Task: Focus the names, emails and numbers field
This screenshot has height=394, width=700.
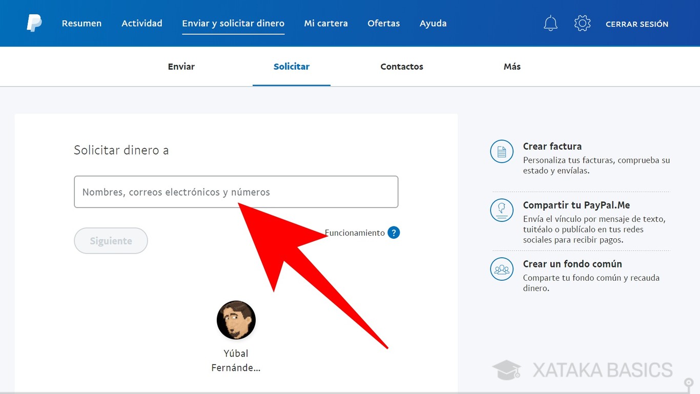Action: click(236, 192)
